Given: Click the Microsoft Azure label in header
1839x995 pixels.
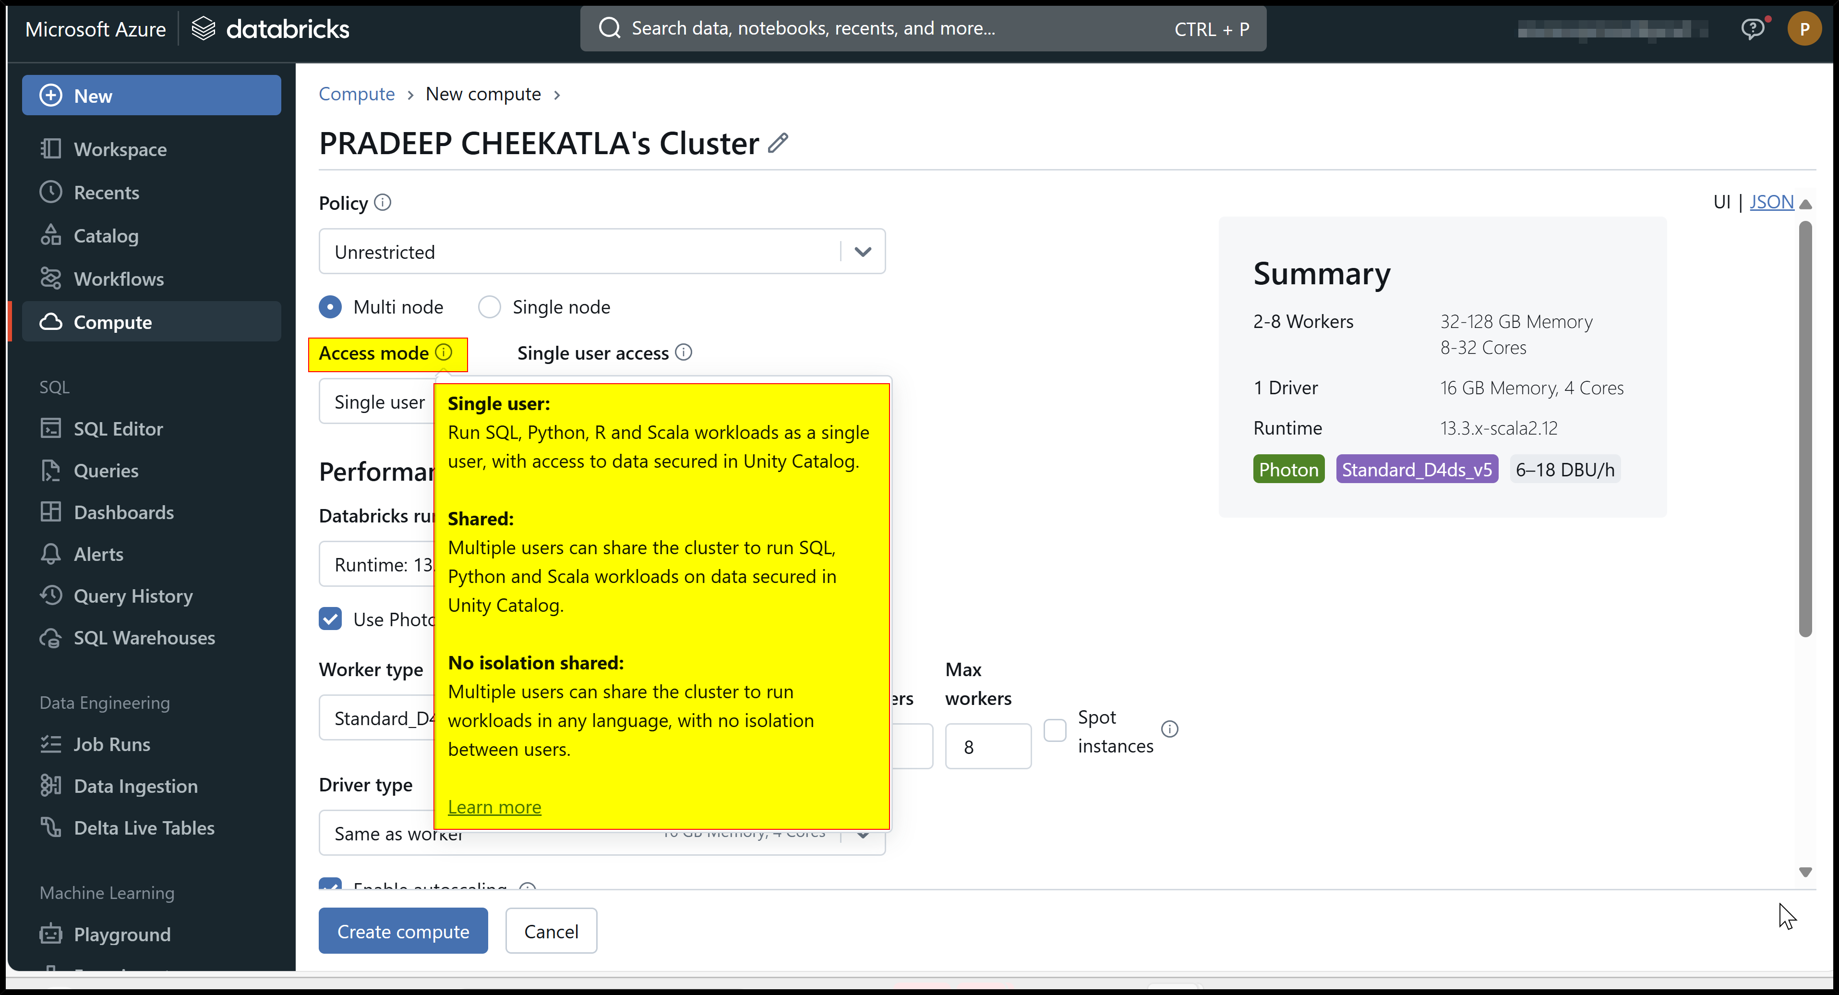Looking at the screenshot, I should (96, 29).
